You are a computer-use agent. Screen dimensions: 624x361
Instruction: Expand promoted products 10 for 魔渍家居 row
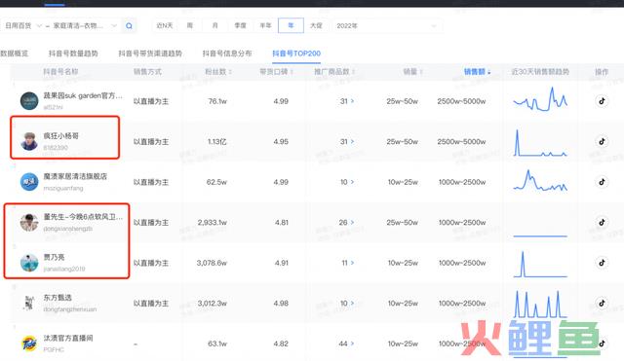[347, 182]
